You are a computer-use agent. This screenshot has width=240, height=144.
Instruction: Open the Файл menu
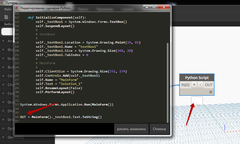click(x=8, y=9)
